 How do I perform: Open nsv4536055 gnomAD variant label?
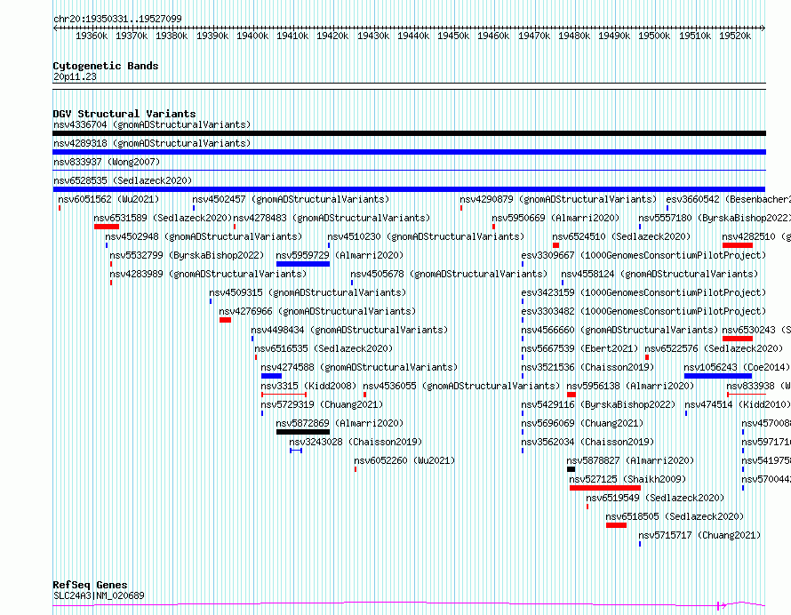point(461,386)
